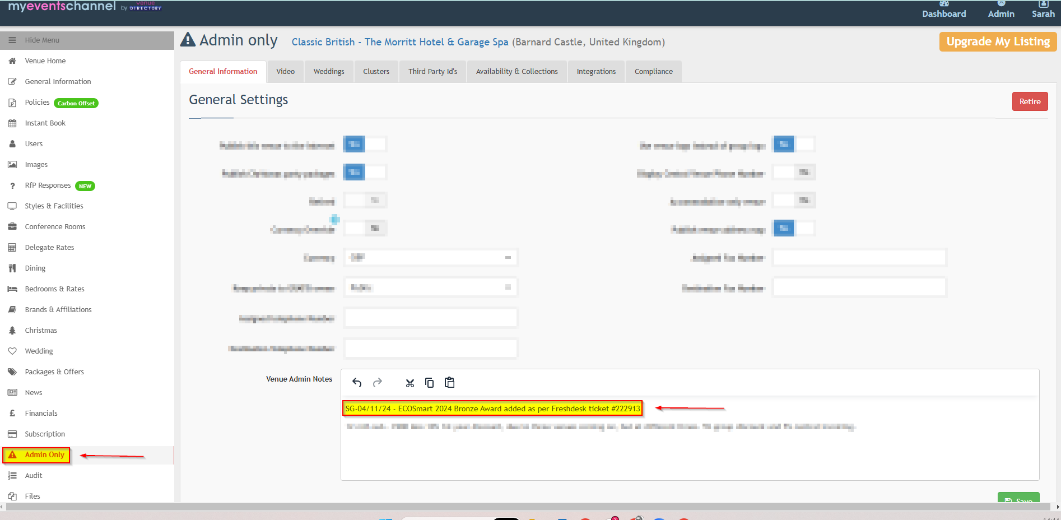The image size is (1061, 520).
Task: Click the Christmas tree icon
Action: (x=12, y=331)
